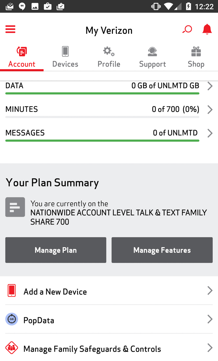
Task: Open notifications via the bell icon
Action: [207, 30]
